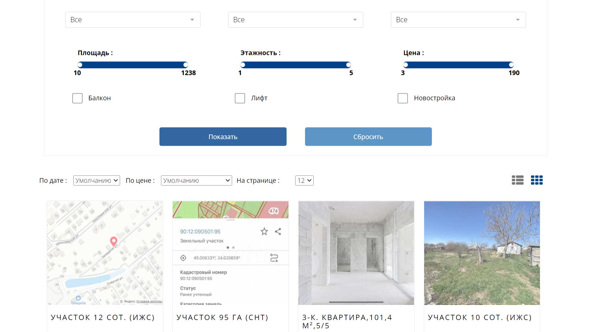This screenshot has height=332, width=591.
Task: Change На странице items count dropdown
Action: (304, 180)
